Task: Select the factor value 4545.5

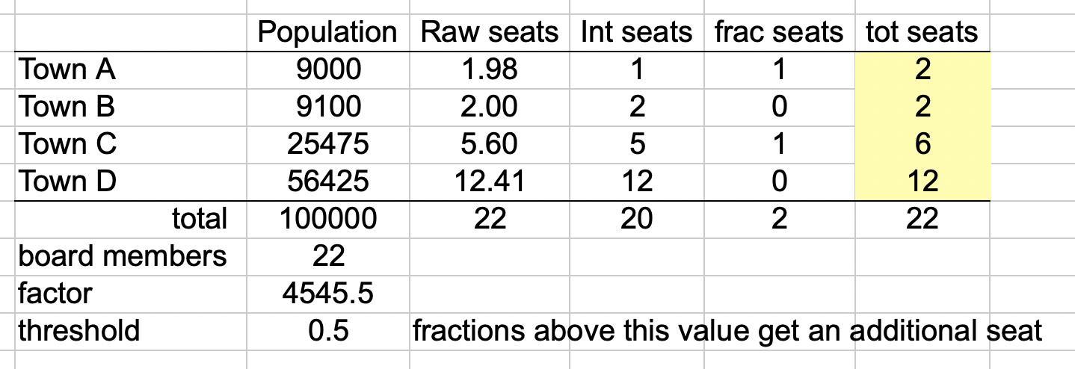Action: pos(328,294)
